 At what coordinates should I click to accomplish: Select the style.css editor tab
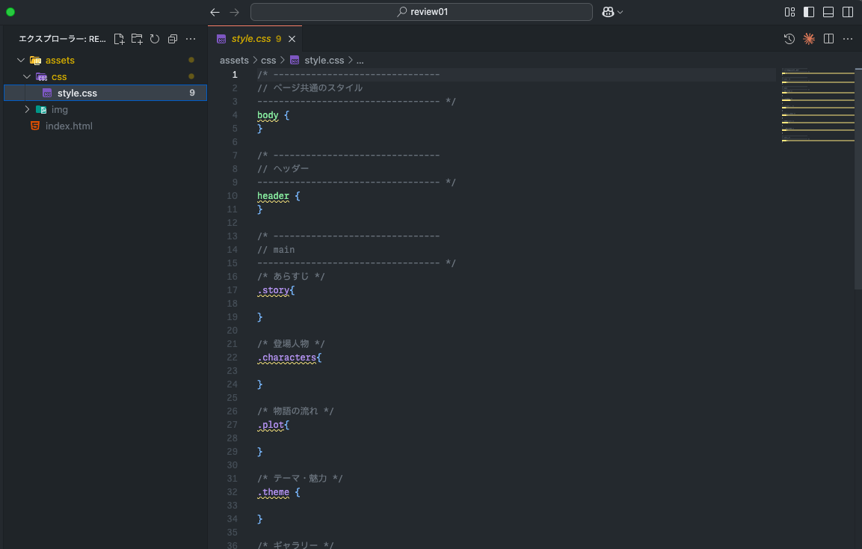pyautogui.click(x=250, y=39)
